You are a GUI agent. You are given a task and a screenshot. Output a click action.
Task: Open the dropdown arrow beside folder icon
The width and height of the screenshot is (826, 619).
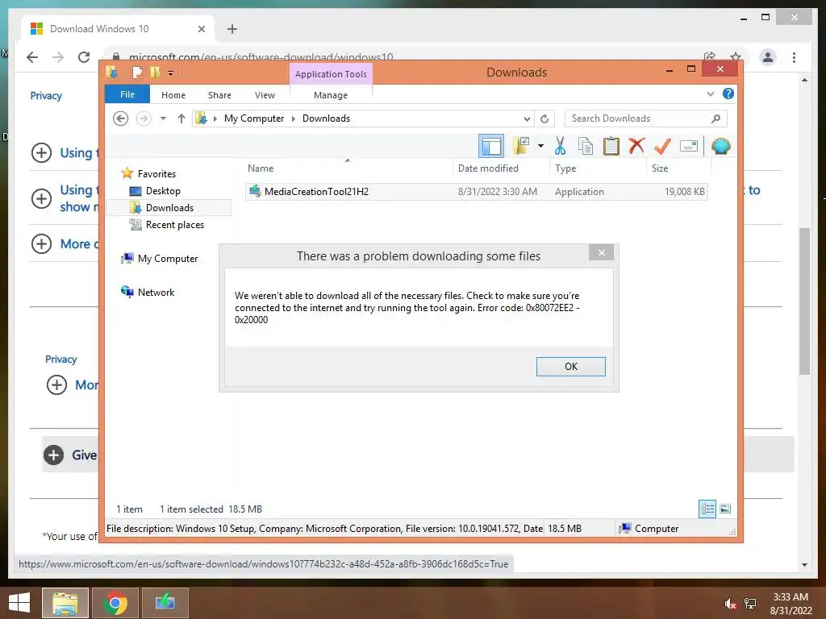tap(540, 146)
